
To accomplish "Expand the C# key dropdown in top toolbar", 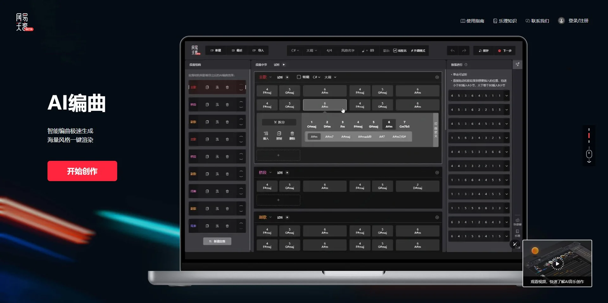I will 295,51.
